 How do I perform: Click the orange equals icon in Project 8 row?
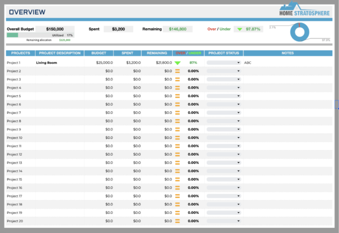(x=177, y=121)
